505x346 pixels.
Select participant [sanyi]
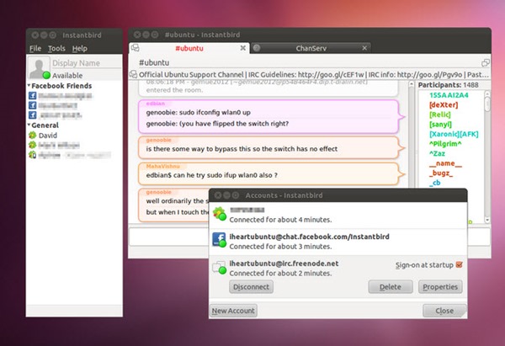(440, 124)
